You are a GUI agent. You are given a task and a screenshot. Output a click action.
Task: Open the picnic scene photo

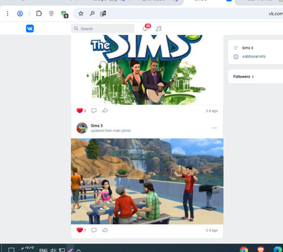(x=147, y=181)
